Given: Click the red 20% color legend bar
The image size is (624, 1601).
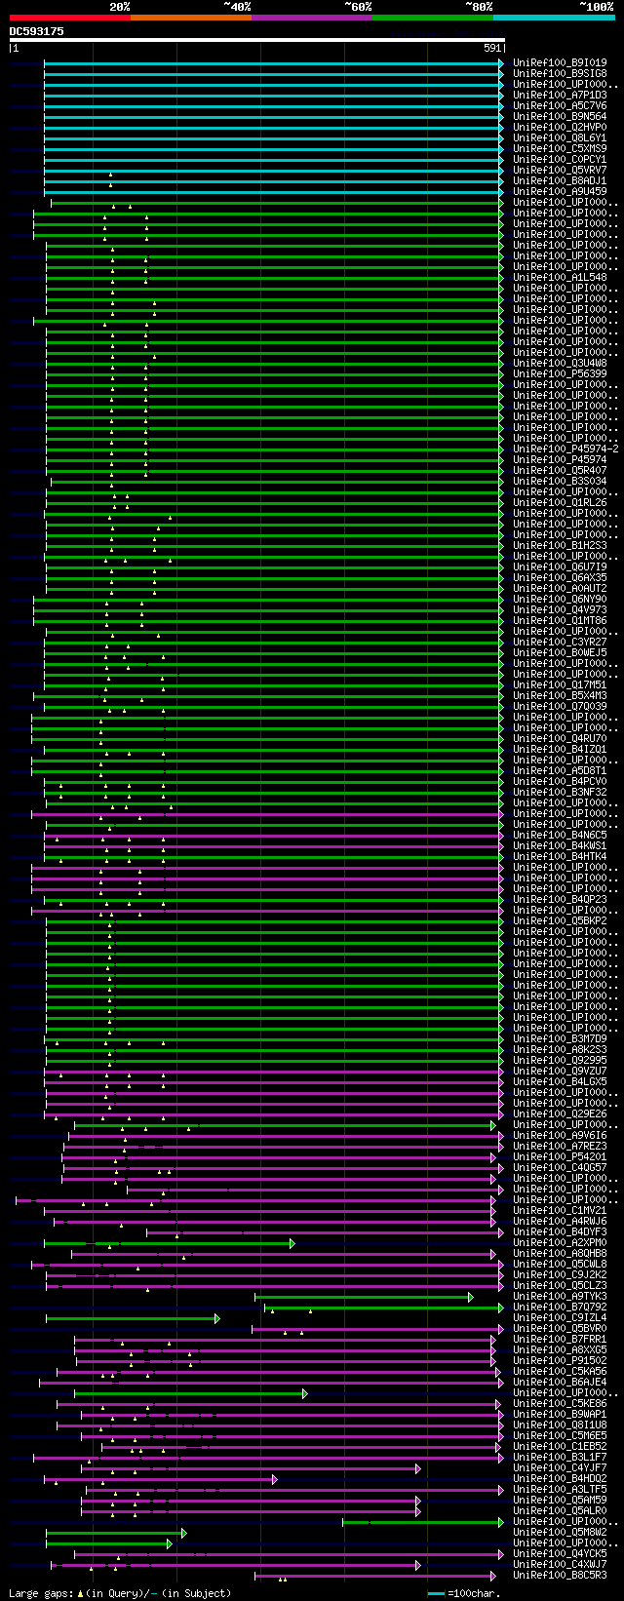Looking at the screenshot, I should coord(70,18).
